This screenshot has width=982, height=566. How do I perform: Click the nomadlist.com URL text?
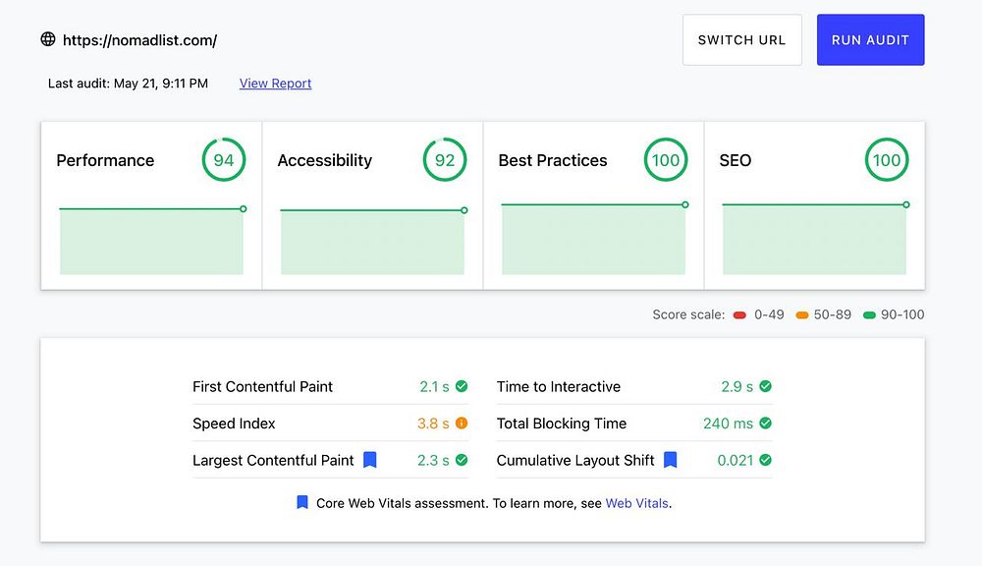click(139, 40)
